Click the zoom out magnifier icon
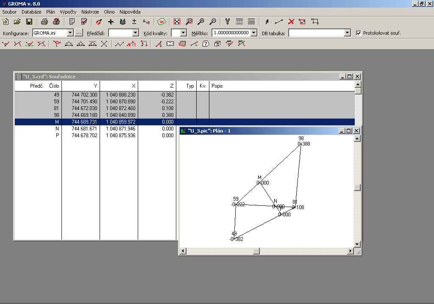The image size is (434, 304). coord(213,22)
